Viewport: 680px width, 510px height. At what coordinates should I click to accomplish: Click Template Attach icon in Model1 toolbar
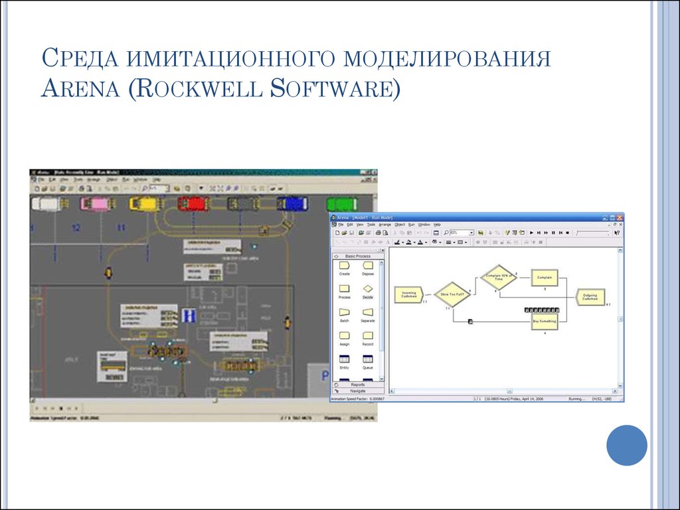point(361,233)
